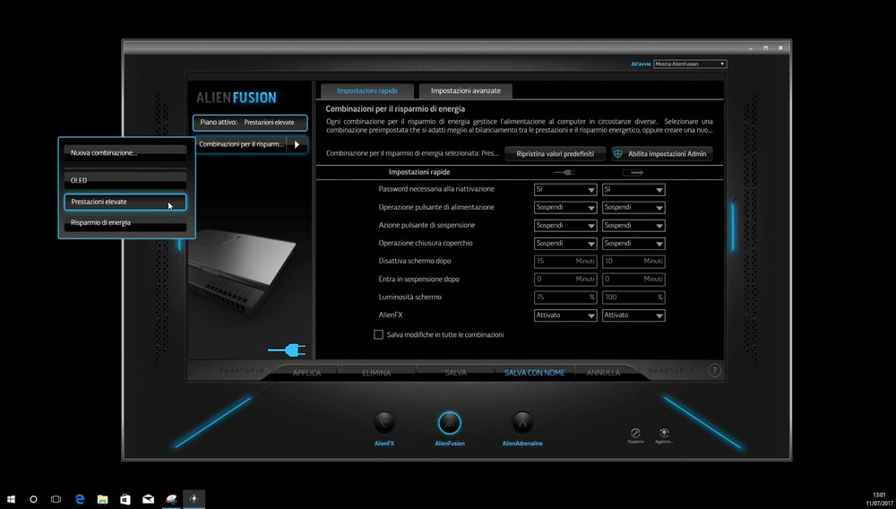Select the OLED power plan

[125, 180]
